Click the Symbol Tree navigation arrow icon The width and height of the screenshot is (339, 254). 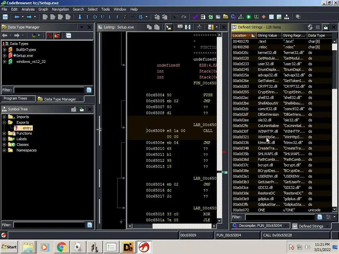pyautogui.click(x=81, y=109)
